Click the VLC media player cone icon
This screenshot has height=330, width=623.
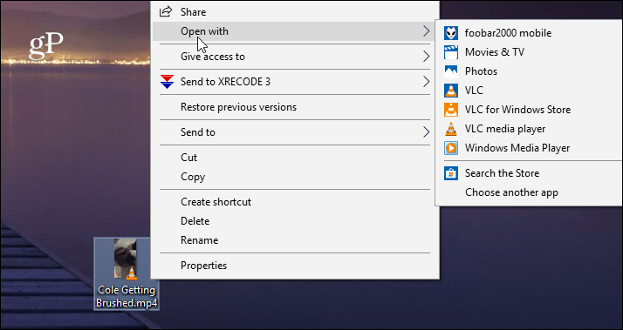[451, 129]
